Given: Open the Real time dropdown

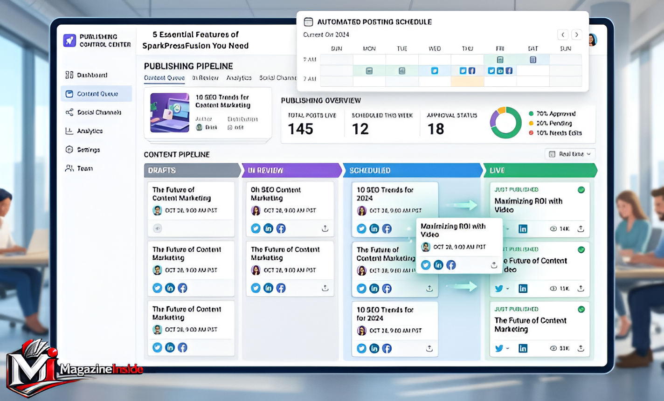Looking at the screenshot, I should click(570, 154).
